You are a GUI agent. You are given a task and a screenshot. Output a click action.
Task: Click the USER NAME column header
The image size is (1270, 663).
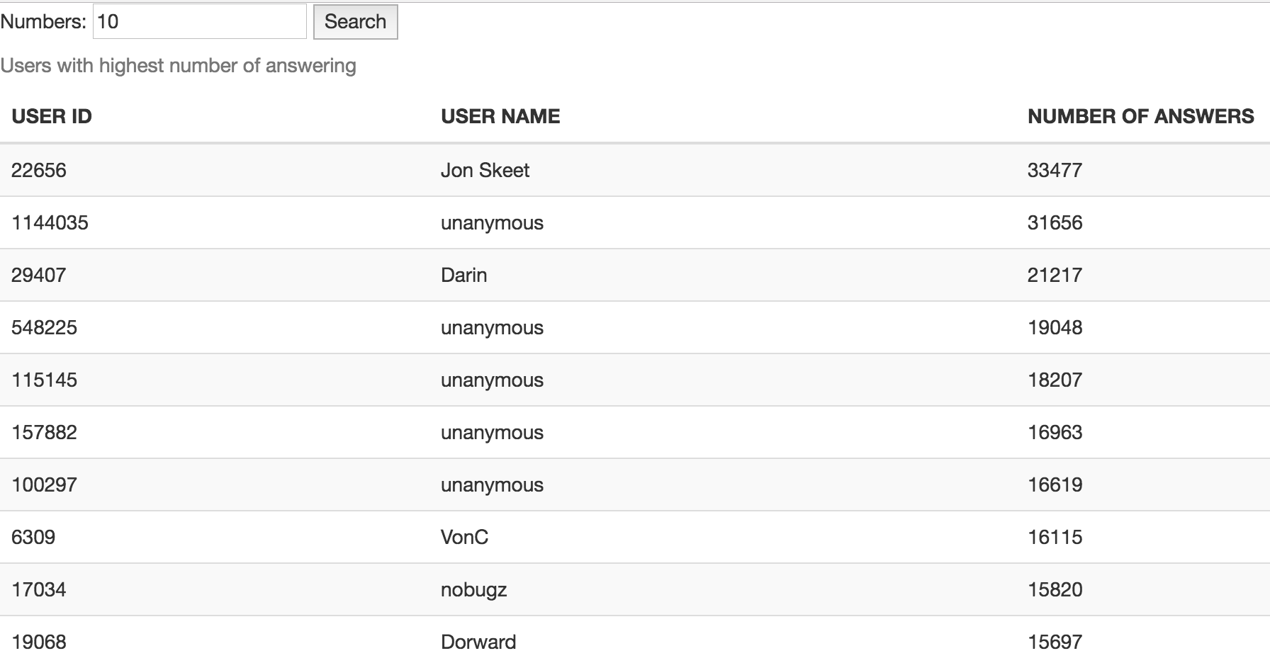coord(500,116)
